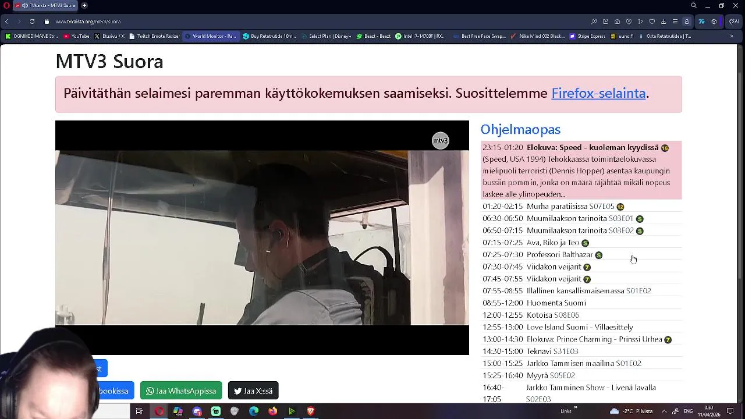Click the Jaa X:ssä share button

(253, 390)
